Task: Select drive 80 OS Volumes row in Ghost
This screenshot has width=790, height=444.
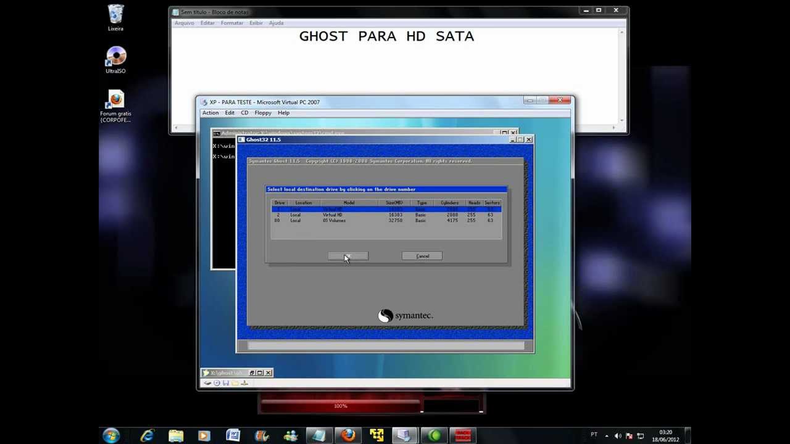Action: point(386,220)
